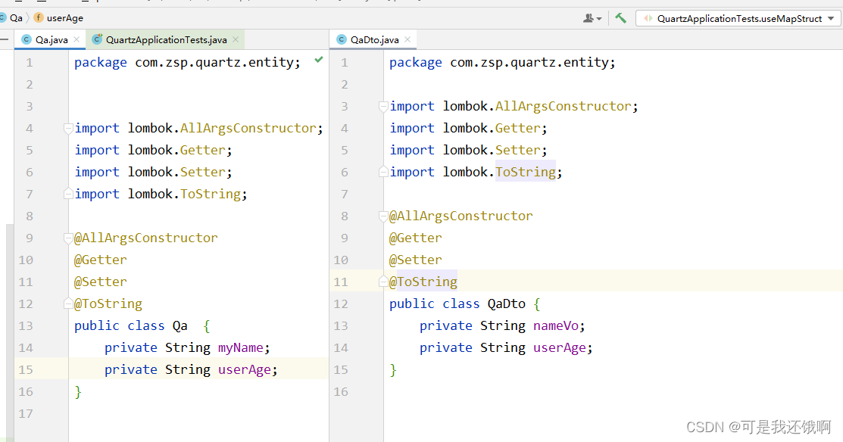Screen dimensions: 843x442
Task: Collapse the import block in QaDto.java
Action: click(382, 106)
